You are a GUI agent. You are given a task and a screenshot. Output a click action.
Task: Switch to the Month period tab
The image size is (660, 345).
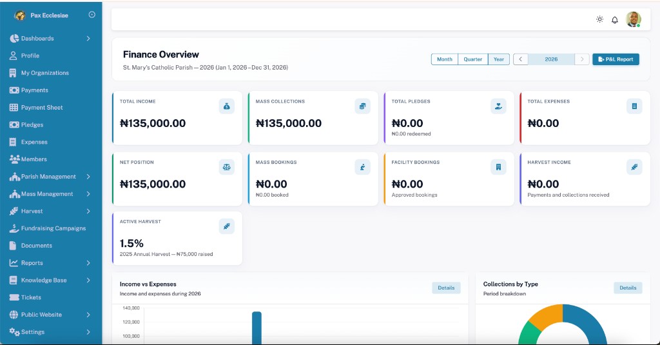click(x=445, y=59)
